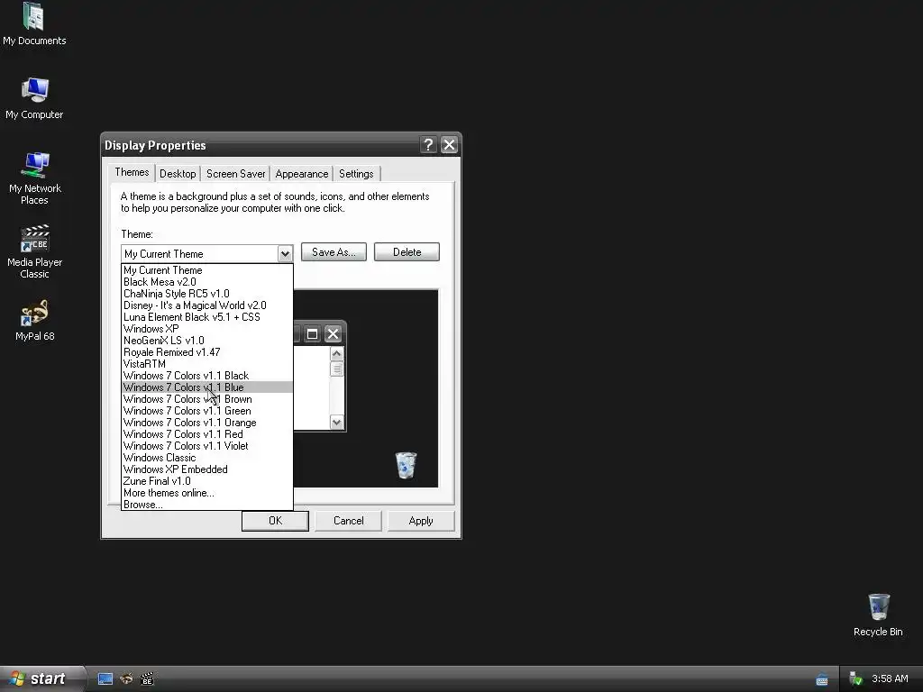The width and height of the screenshot is (923, 692).
Task: Open the Appearance tab
Action: coord(301,174)
